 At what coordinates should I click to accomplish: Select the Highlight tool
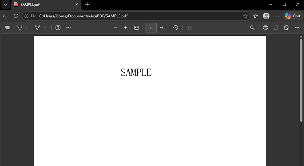[20, 28]
